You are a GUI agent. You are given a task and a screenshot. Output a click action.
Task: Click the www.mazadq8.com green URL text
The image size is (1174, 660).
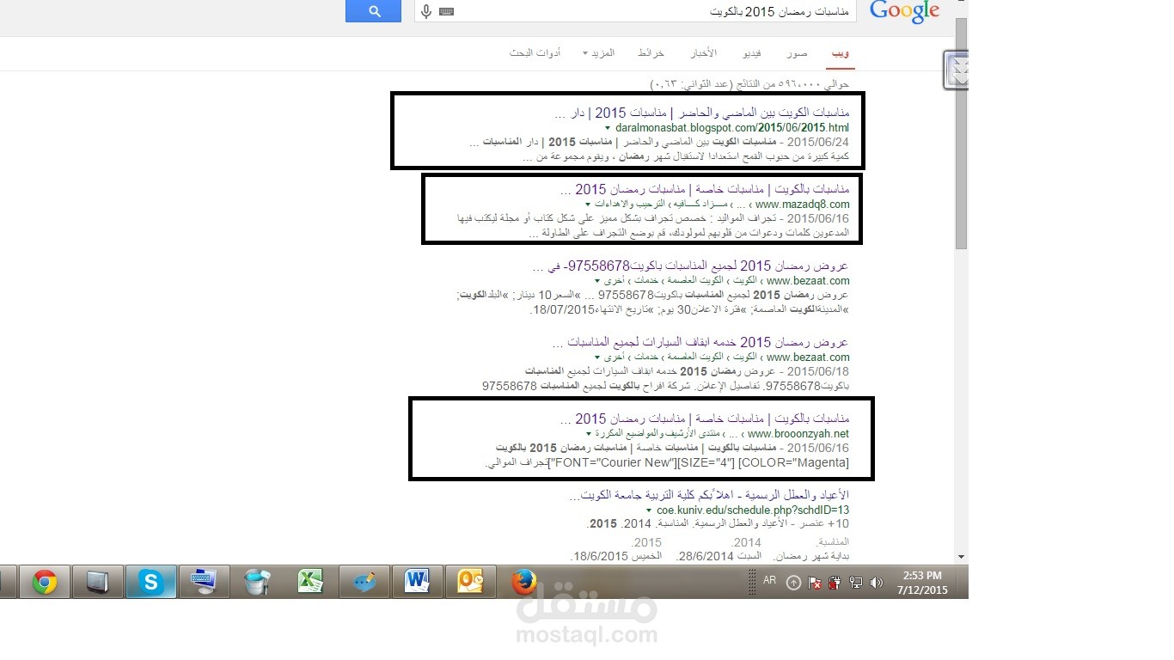[802, 205]
